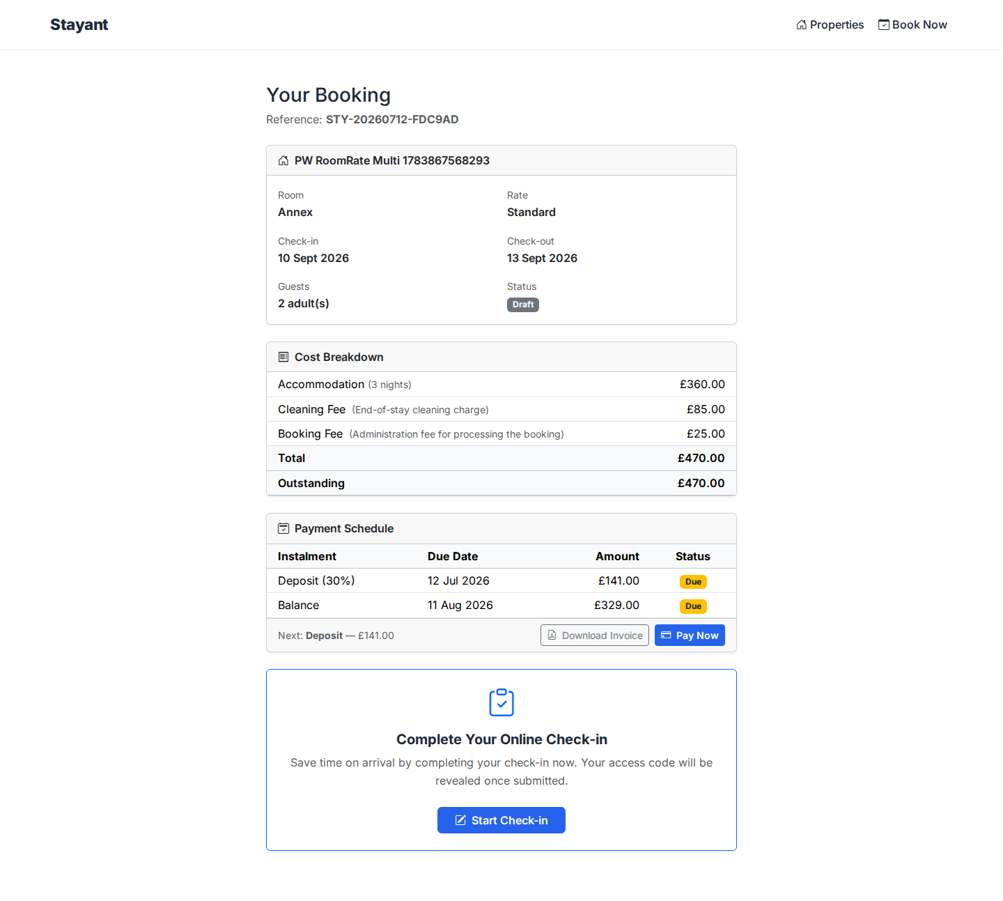Begin online check-in via Start Check-in
The image size is (1003, 901).
pos(501,820)
